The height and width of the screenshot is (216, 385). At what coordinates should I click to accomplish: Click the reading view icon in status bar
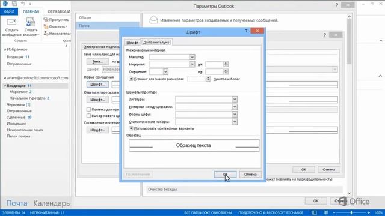(x=326, y=212)
